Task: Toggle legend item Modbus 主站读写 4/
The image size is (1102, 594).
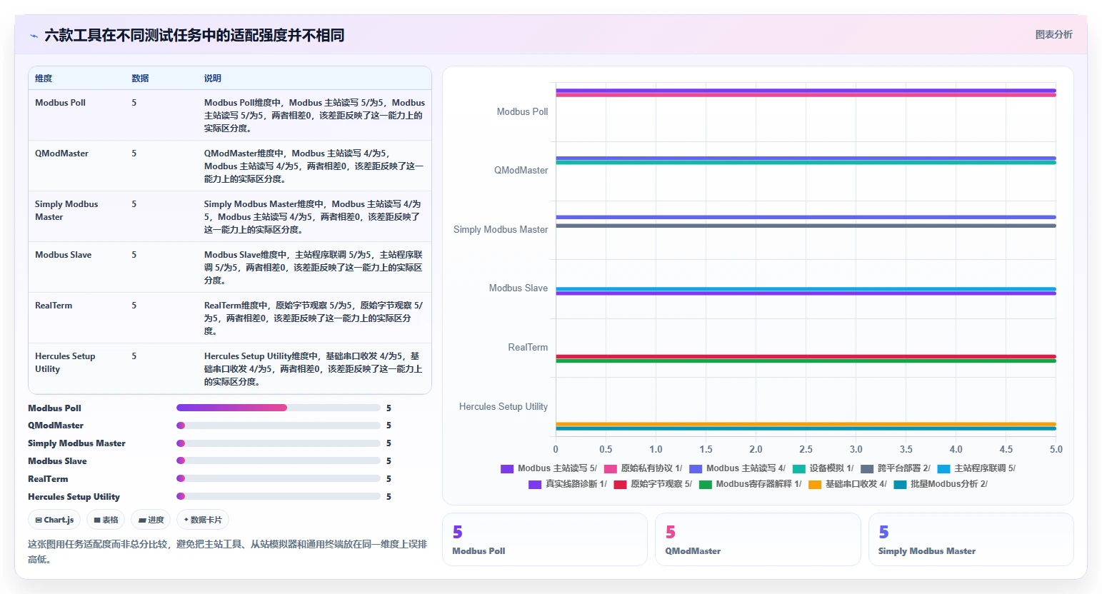Action: pyautogui.click(x=737, y=468)
